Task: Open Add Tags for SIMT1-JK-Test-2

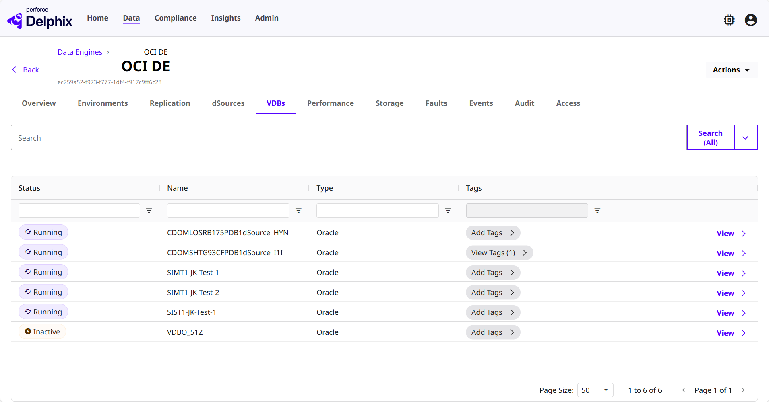Action: 493,292
